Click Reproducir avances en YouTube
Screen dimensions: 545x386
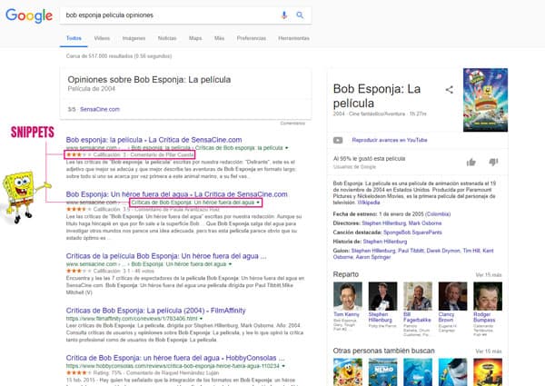pos(390,140)
